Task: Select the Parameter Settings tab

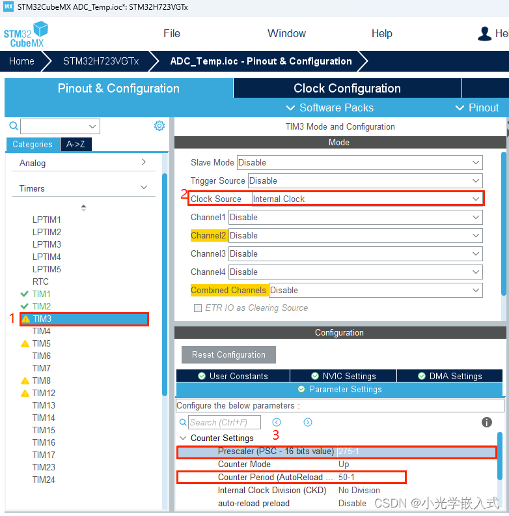Action: pyautogui.click(x=339, y=390)
